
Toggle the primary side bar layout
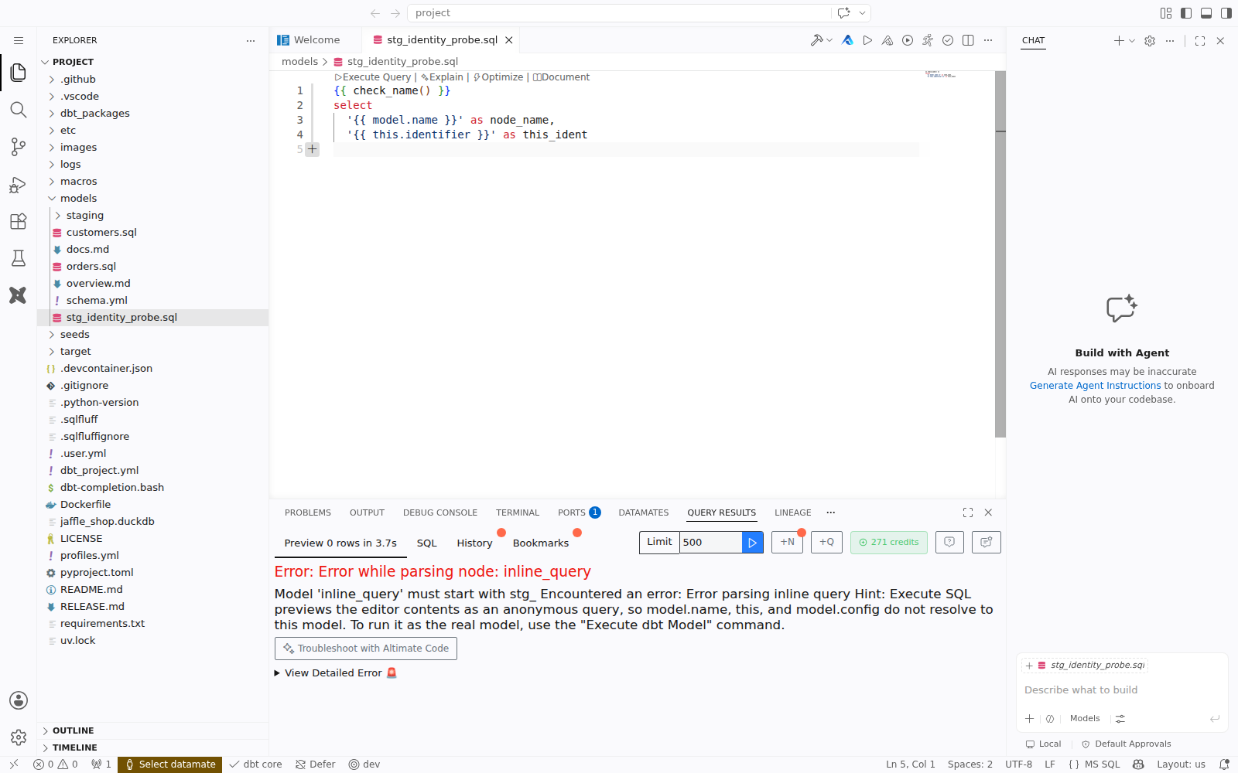pyautogui.click(x=1186, y=13)
